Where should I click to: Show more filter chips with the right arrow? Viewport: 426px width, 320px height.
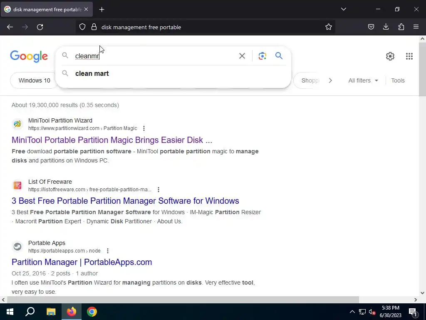click(x=330, y=80)
